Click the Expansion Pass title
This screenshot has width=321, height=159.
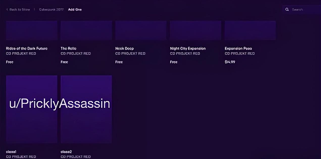[x=238, y=48]
